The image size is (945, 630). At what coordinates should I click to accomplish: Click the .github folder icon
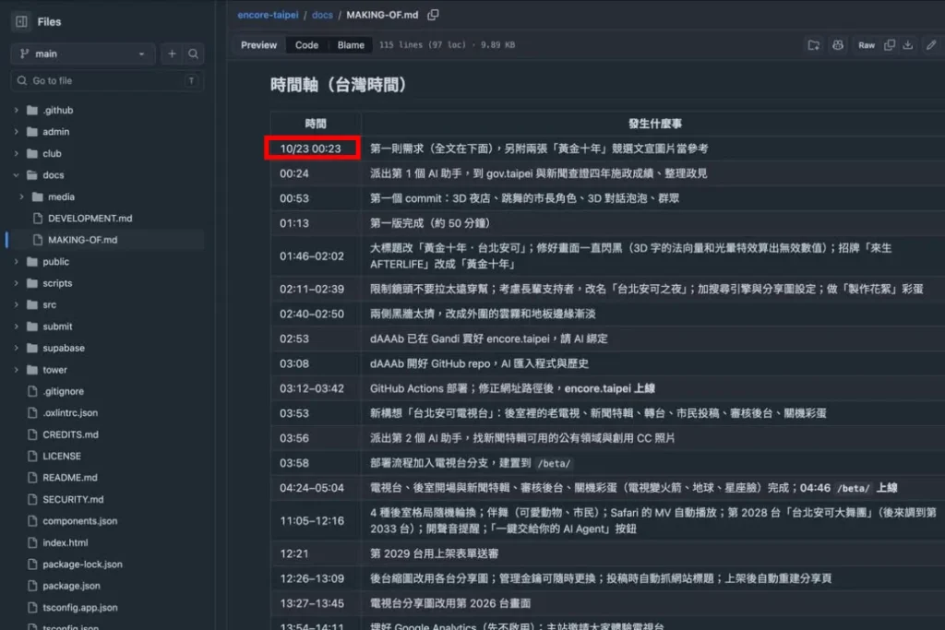32,110
